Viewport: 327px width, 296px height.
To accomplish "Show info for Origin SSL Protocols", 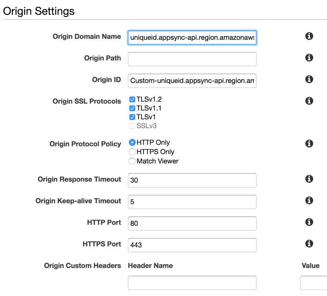I will pos(309,101).
